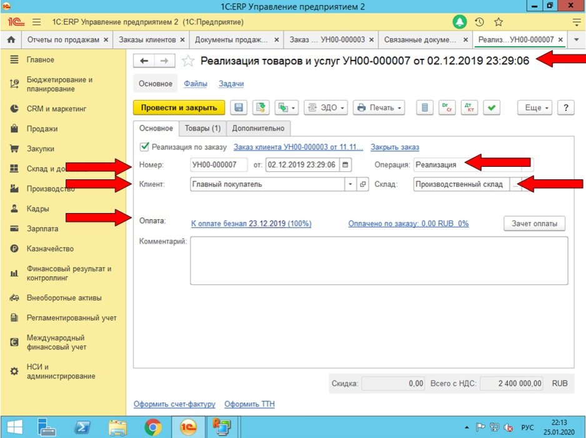Open the green notifications bell
586x438 pixels.
[460, 22]
